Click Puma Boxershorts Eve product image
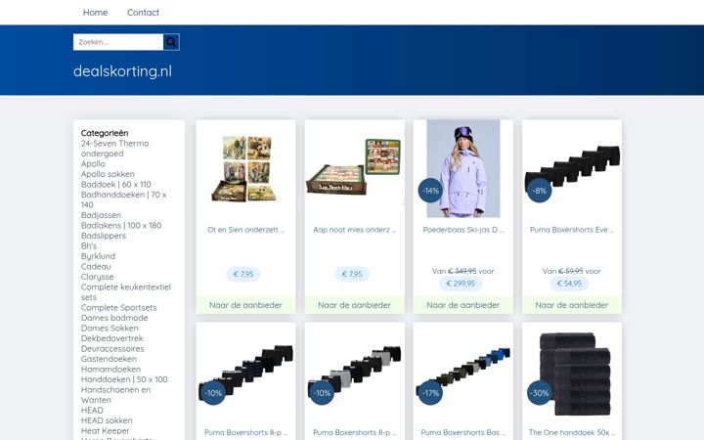 pos(572,169)
